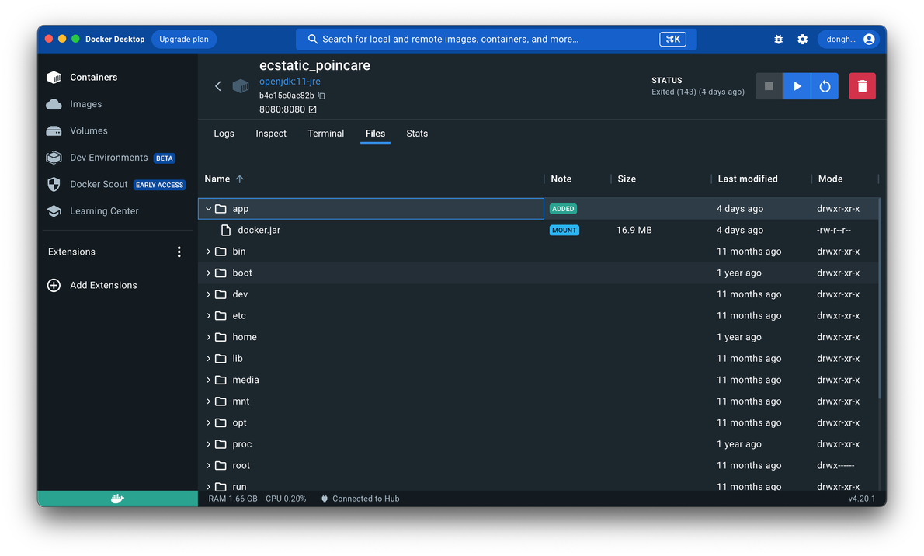Click the docker.jar file icon

(226, 230)
